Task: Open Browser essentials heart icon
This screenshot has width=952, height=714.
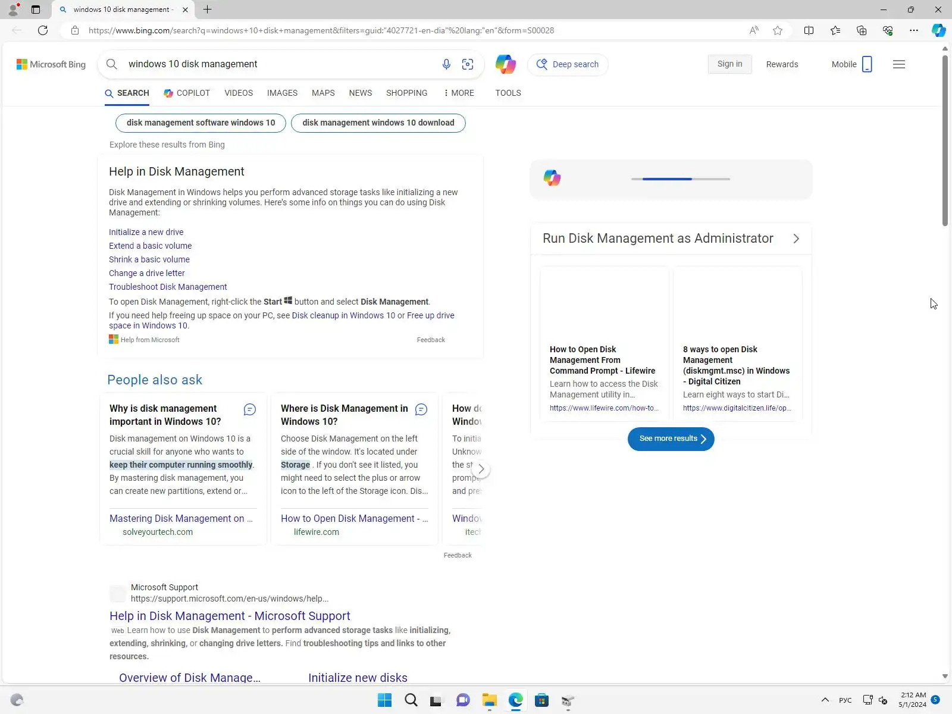Action: [888, 30]
